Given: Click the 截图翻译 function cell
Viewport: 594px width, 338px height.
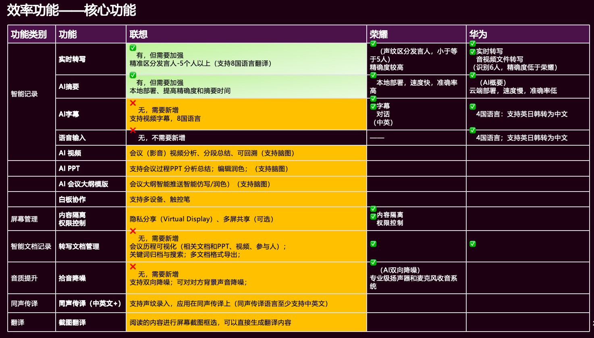Looking at the screenshot, I should (91, 322).
